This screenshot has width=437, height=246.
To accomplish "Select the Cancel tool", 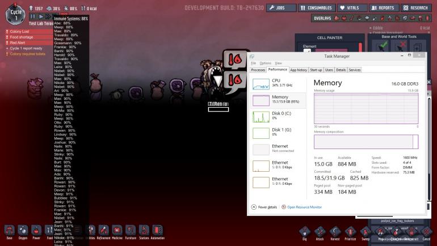I will [426, 233].
